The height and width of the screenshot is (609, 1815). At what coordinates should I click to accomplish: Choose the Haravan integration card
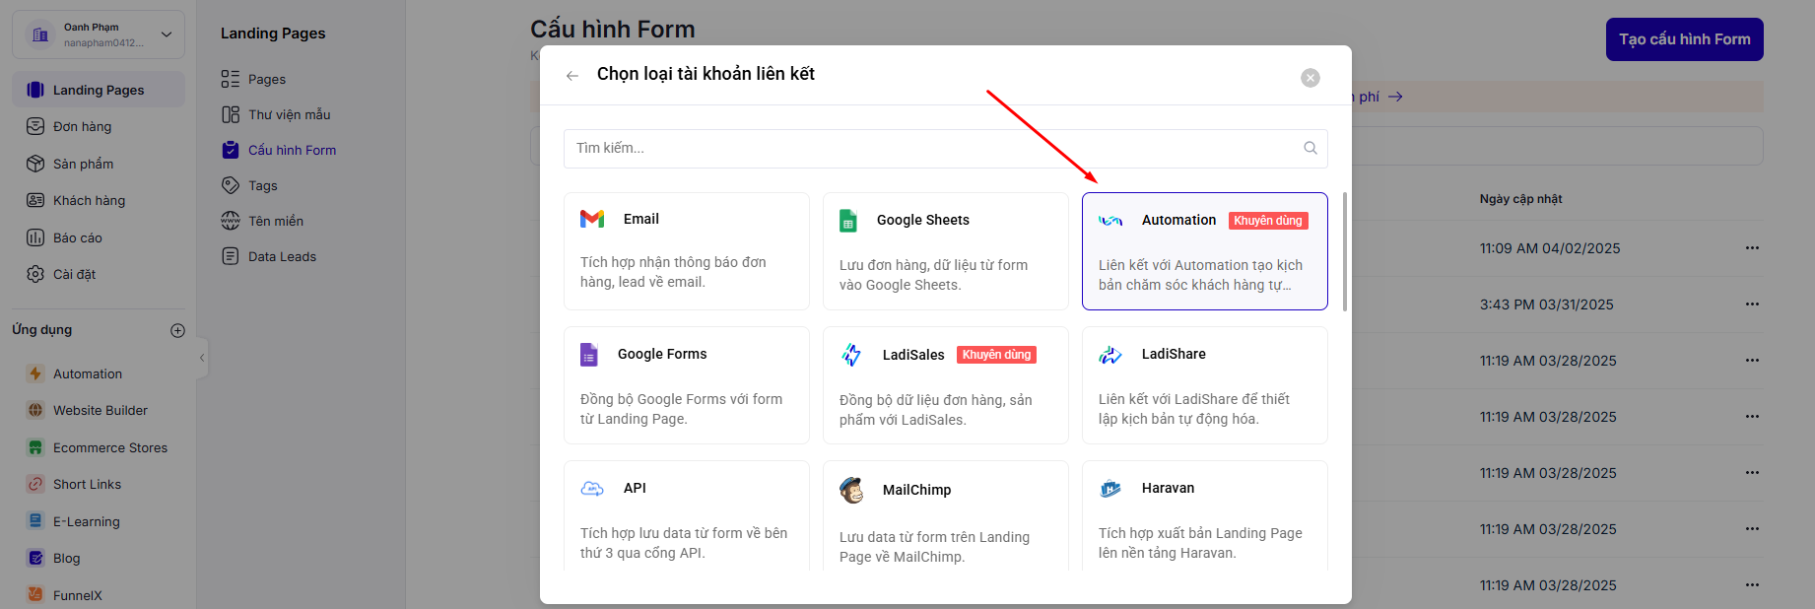point(1204,516)
